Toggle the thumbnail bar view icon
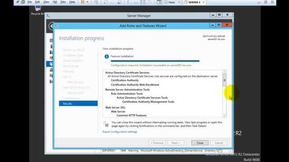Screen dimensions: 289x162 (136, 2)
